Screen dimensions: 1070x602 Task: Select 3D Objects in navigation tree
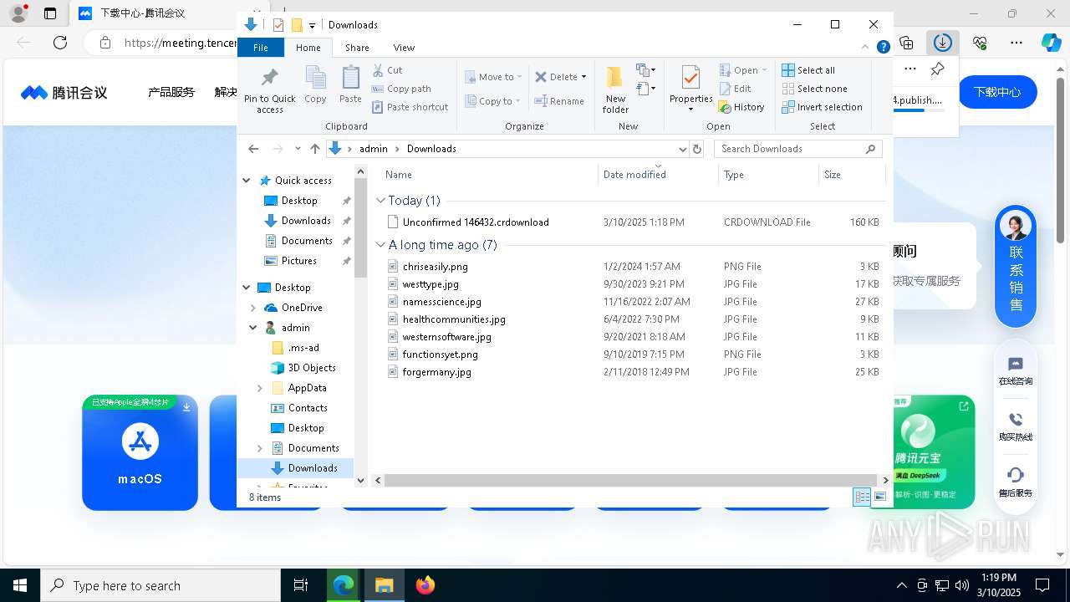tap(303, 368)
